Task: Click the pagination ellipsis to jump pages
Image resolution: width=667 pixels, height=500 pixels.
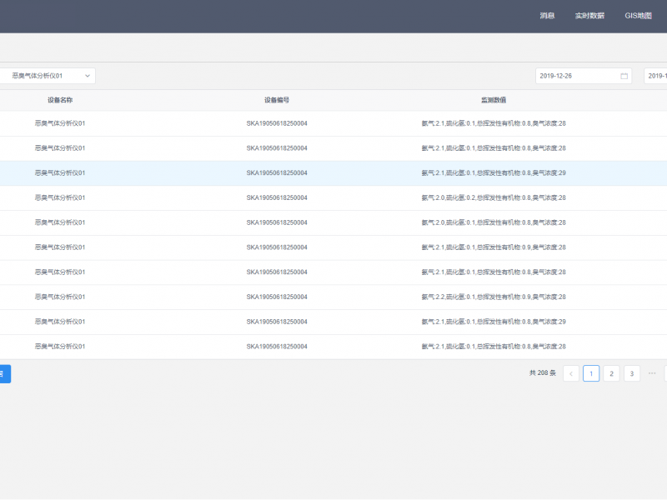Action: pyautogui.click(x=652, y=373)
